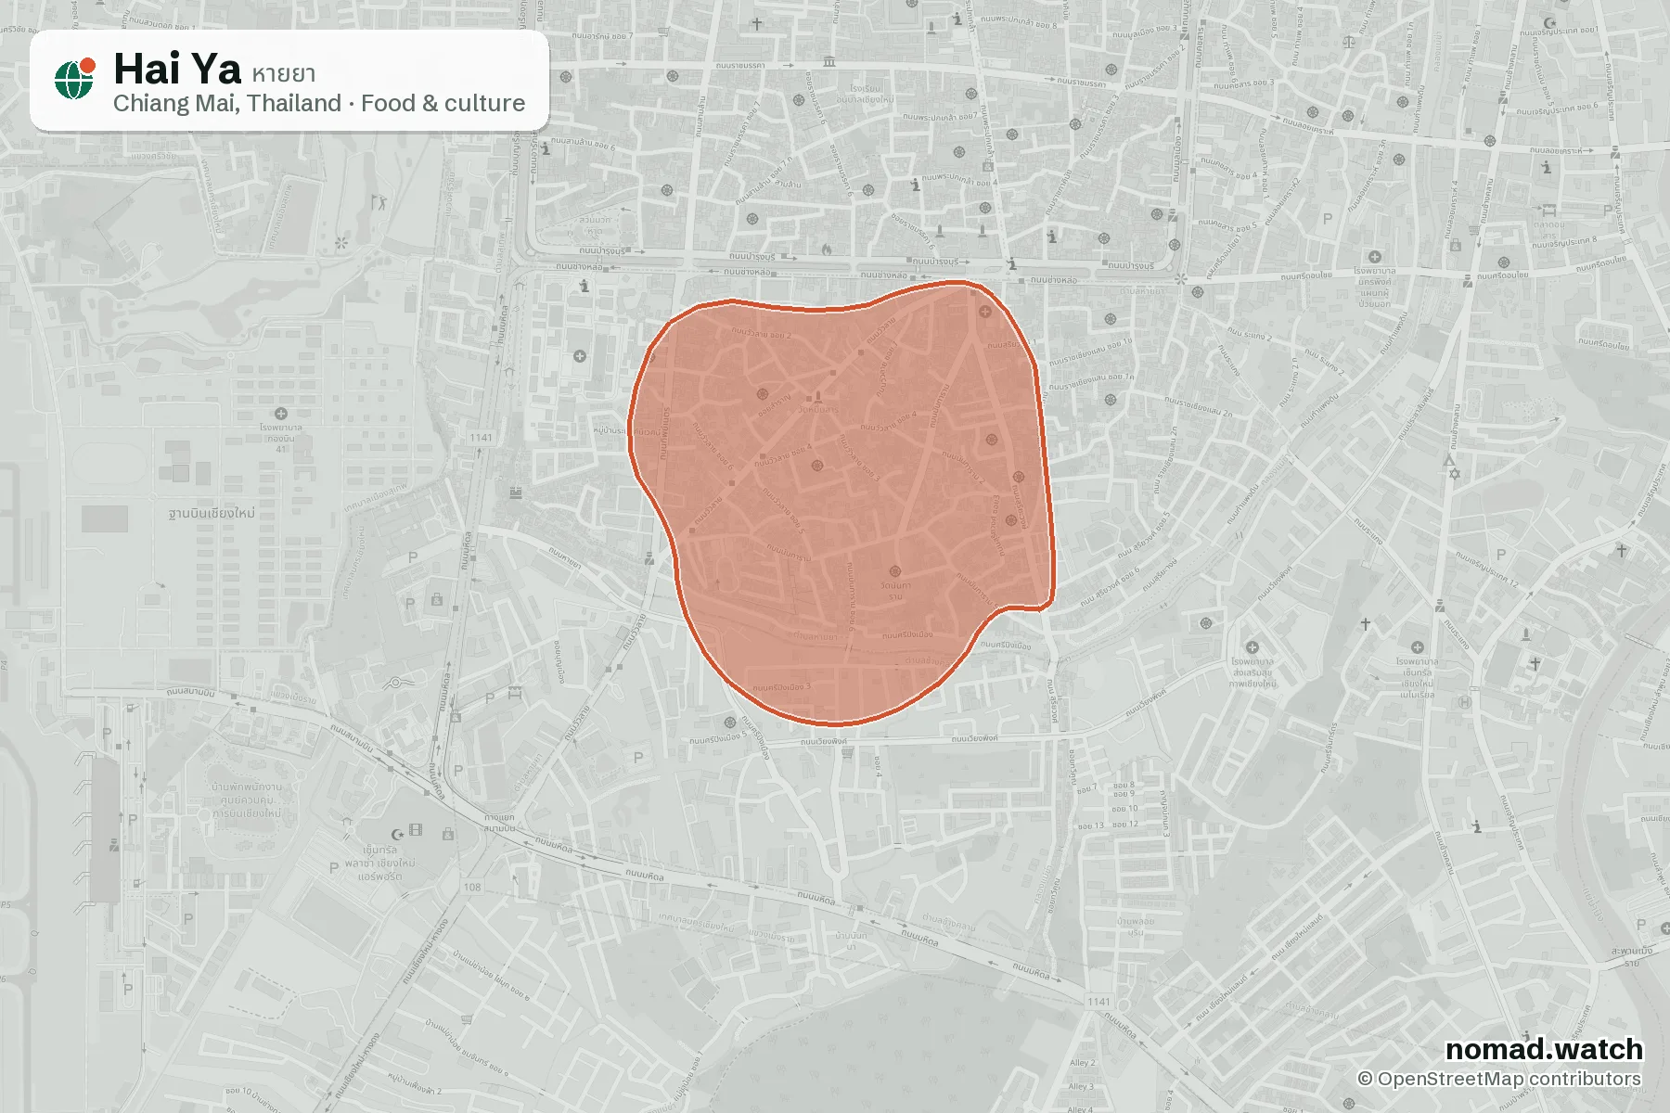Click the fire station flame icon
Screen dimensions: 1670x1113
point(826,249)
